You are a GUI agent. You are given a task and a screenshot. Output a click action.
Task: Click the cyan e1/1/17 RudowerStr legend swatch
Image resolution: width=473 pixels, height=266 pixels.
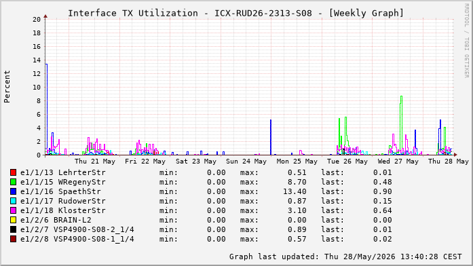click(x=13, y=201)
